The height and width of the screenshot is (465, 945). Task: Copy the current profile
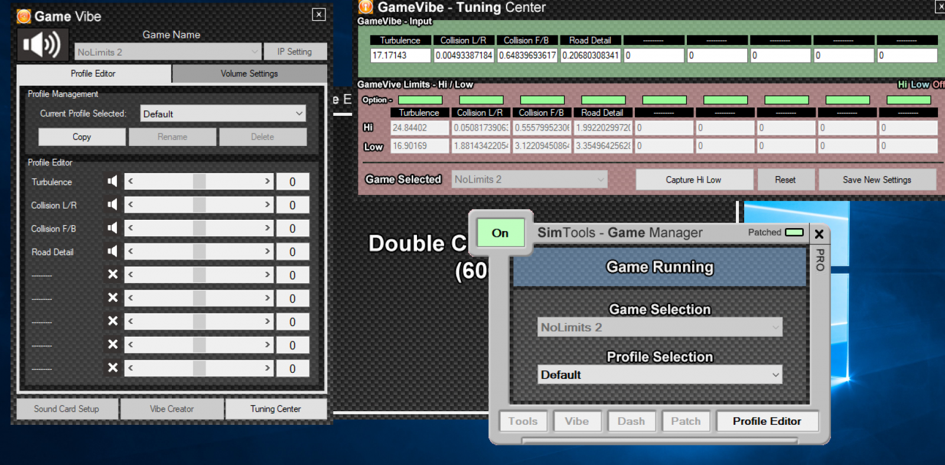click(82, 136)
